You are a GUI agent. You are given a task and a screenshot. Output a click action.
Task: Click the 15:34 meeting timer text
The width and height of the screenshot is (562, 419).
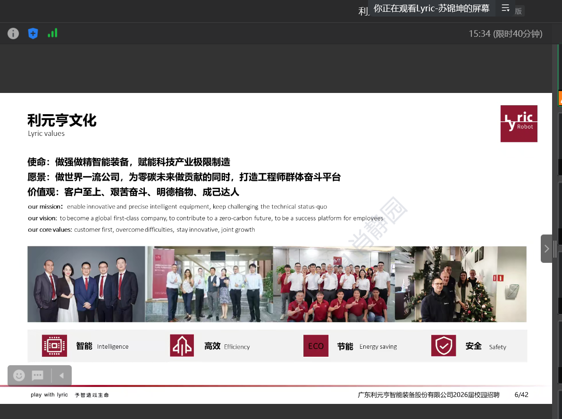coord(505,34)
